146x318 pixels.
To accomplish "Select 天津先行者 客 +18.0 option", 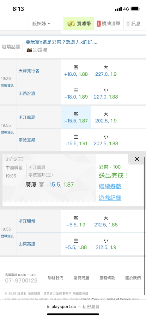I will [x=76, y=71].
